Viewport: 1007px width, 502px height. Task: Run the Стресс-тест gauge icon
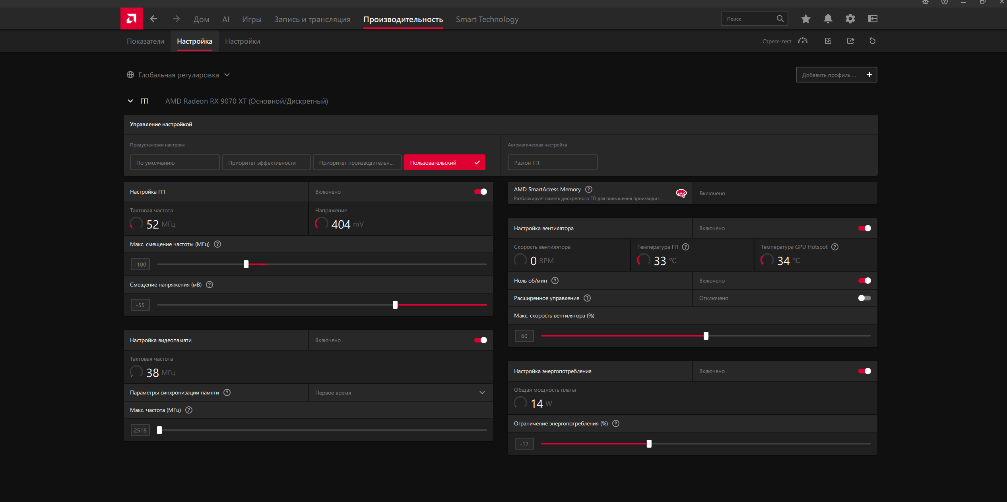[x=803, y=41]
